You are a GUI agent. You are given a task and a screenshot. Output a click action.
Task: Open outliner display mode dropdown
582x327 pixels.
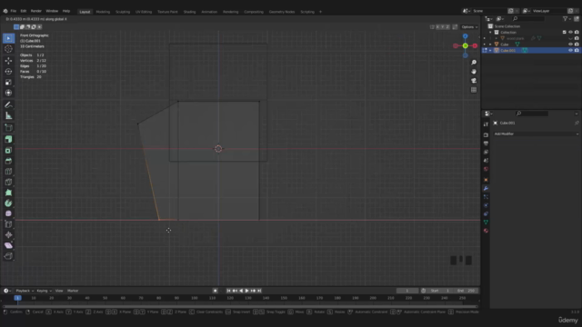click(500, 18)
